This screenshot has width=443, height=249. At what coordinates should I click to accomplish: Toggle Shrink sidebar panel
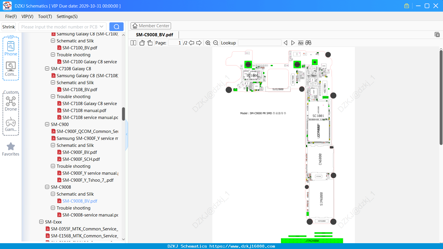pos(8,27)
